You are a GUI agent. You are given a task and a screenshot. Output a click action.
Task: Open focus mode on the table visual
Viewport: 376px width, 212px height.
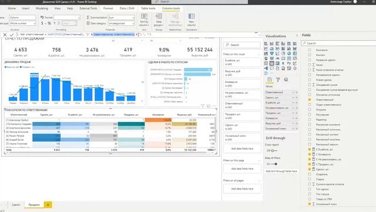click(x=209, y=106)
